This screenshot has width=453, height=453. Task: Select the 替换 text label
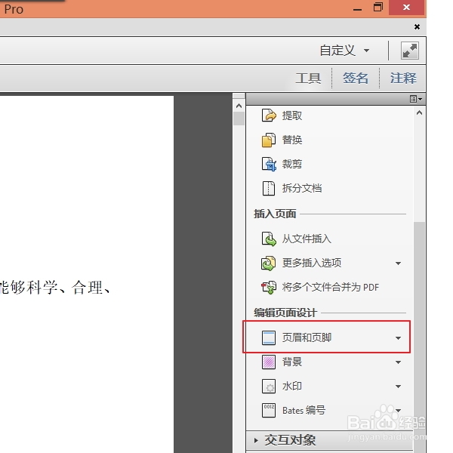point(292,140)
